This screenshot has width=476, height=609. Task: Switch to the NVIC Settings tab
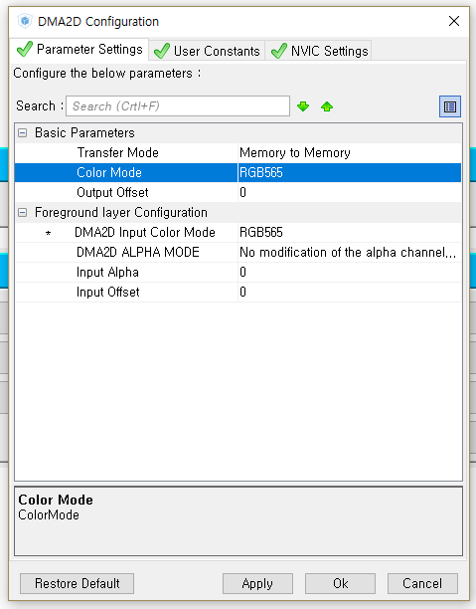(x=319, y=51)
